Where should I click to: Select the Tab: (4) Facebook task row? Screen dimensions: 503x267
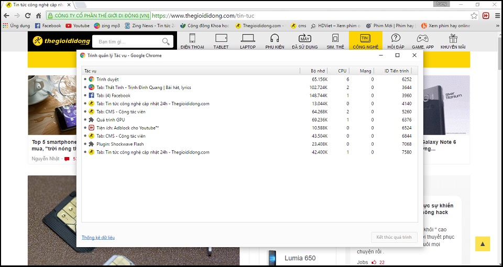[249, 95]
